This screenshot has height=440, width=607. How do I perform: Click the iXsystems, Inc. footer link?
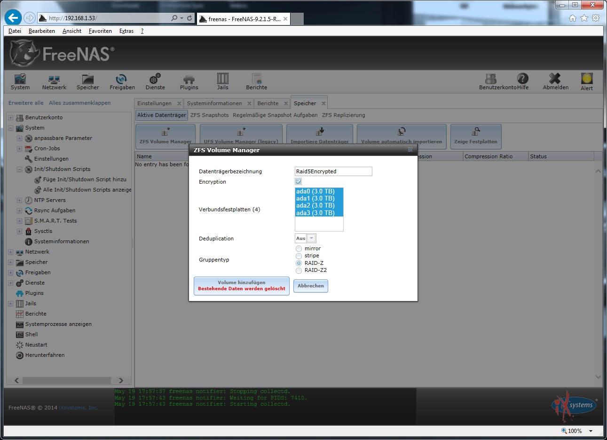[x=79, y=408]
